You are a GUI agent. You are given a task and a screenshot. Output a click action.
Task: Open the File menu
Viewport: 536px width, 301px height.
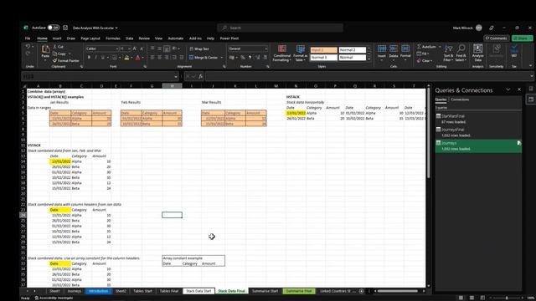click(28, 38)
